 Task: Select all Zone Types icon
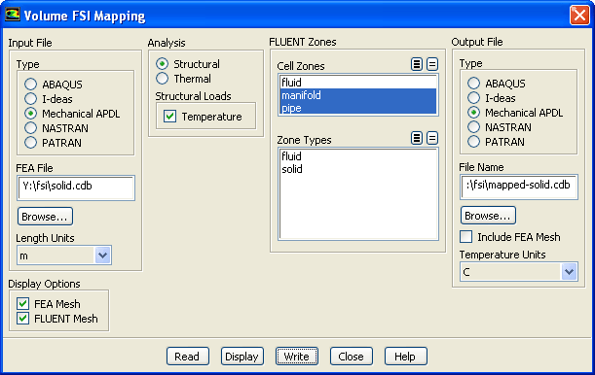tap(417, 138)
